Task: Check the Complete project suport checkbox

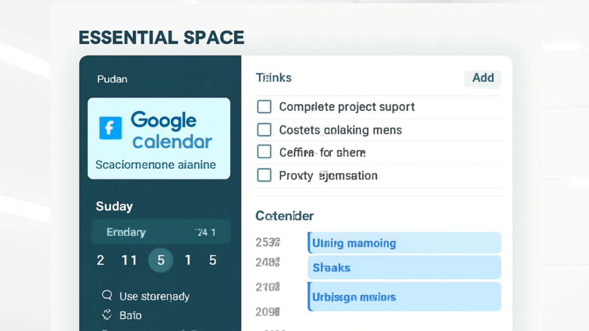Action: pos(265,107)
